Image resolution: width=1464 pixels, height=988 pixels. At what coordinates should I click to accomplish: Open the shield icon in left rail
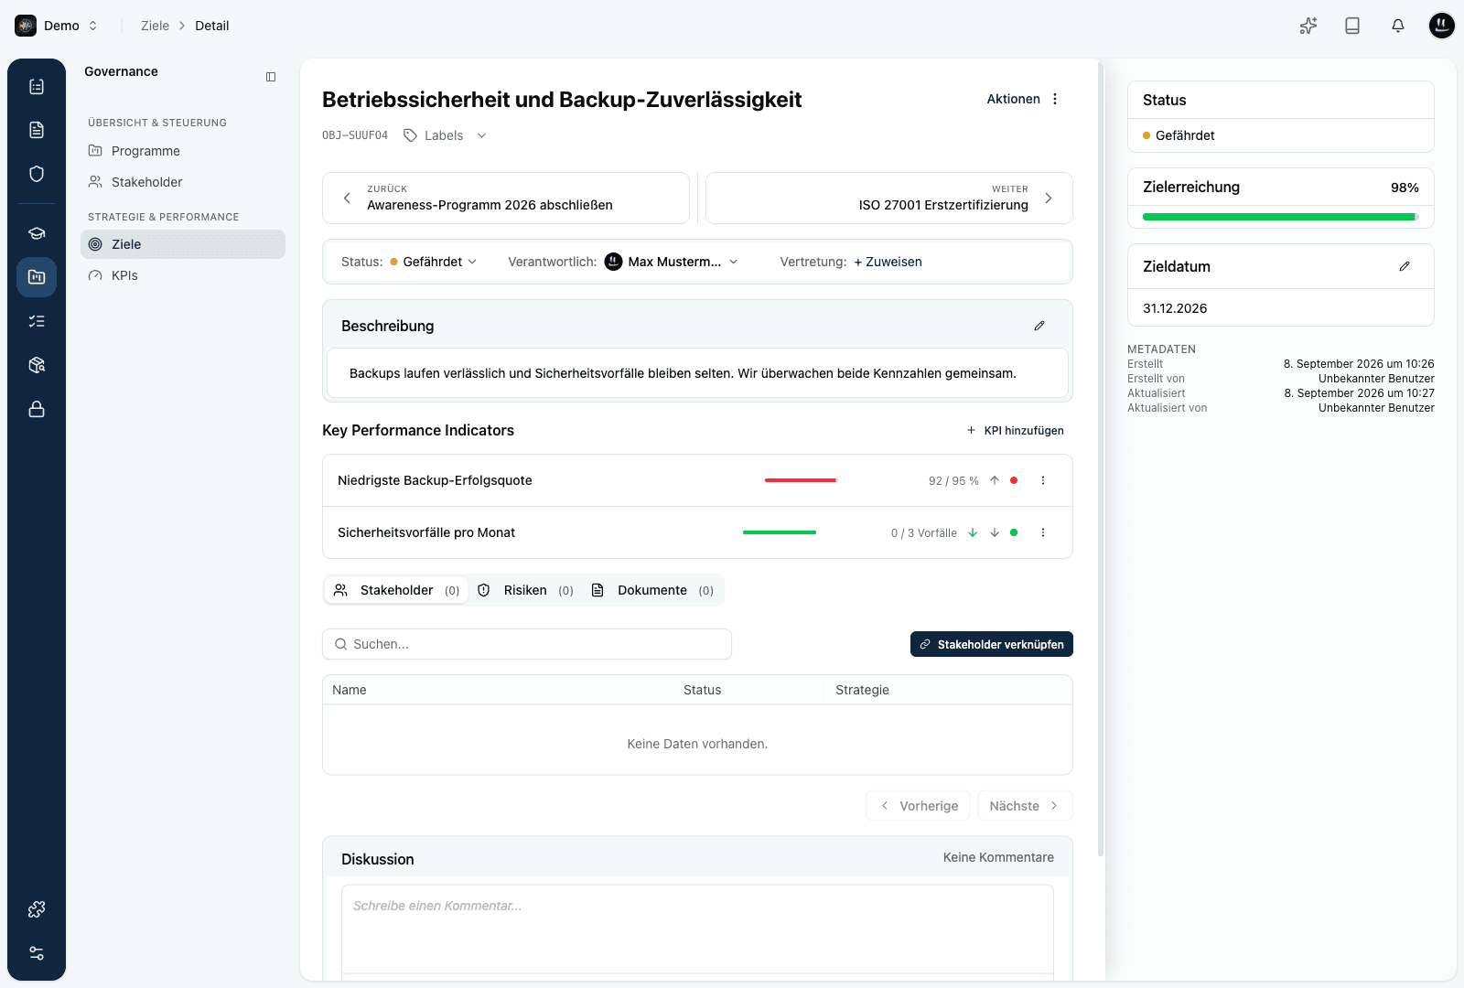pyautogui.click(x=37, y=174)
